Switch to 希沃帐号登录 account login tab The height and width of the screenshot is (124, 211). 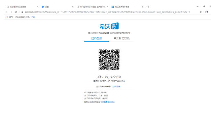pyautogui.click(x=122, y=38)
